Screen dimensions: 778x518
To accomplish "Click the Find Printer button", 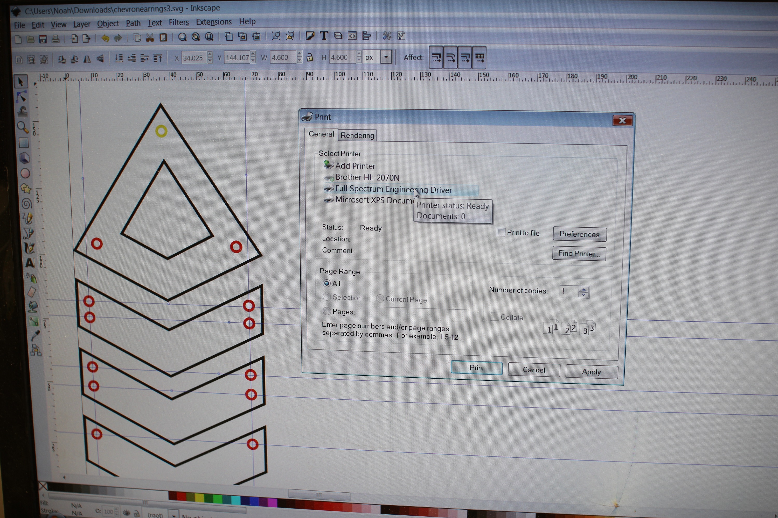I will (579, 254).
